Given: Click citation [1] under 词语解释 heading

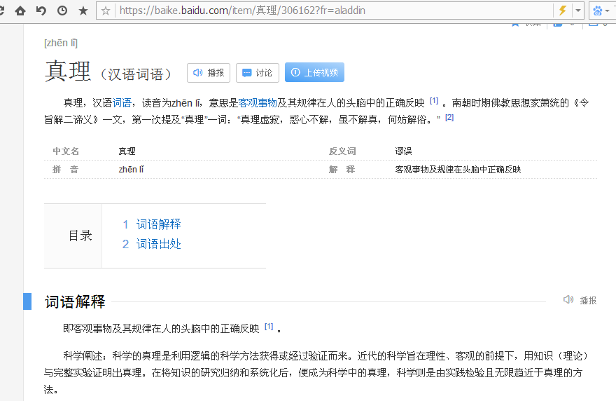Looking at the screenshot, I should [x=269, y=326].
